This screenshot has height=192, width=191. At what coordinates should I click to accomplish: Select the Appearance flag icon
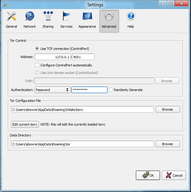click(x=87, y=16)
